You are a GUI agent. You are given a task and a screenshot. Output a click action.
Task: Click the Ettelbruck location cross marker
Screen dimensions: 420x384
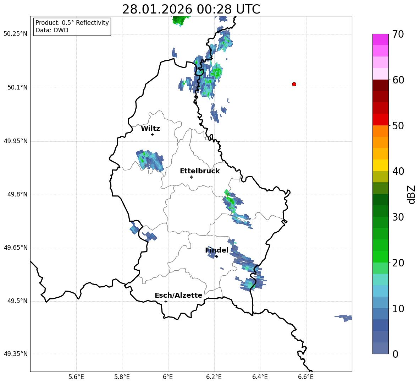[191, 177]
